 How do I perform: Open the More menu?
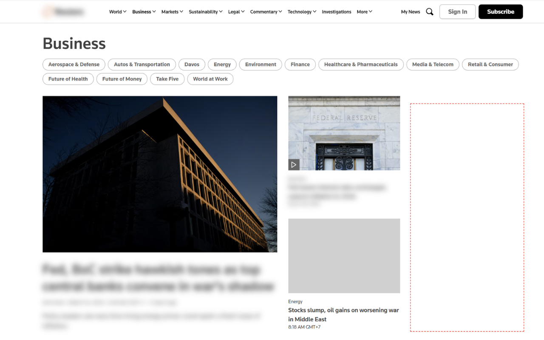(364, 12)
